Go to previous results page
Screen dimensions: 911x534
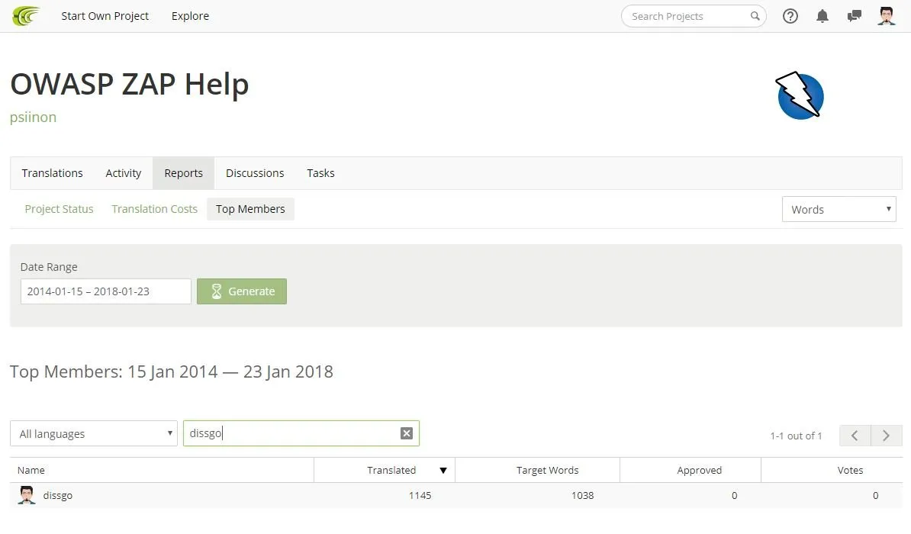point(855,436)
